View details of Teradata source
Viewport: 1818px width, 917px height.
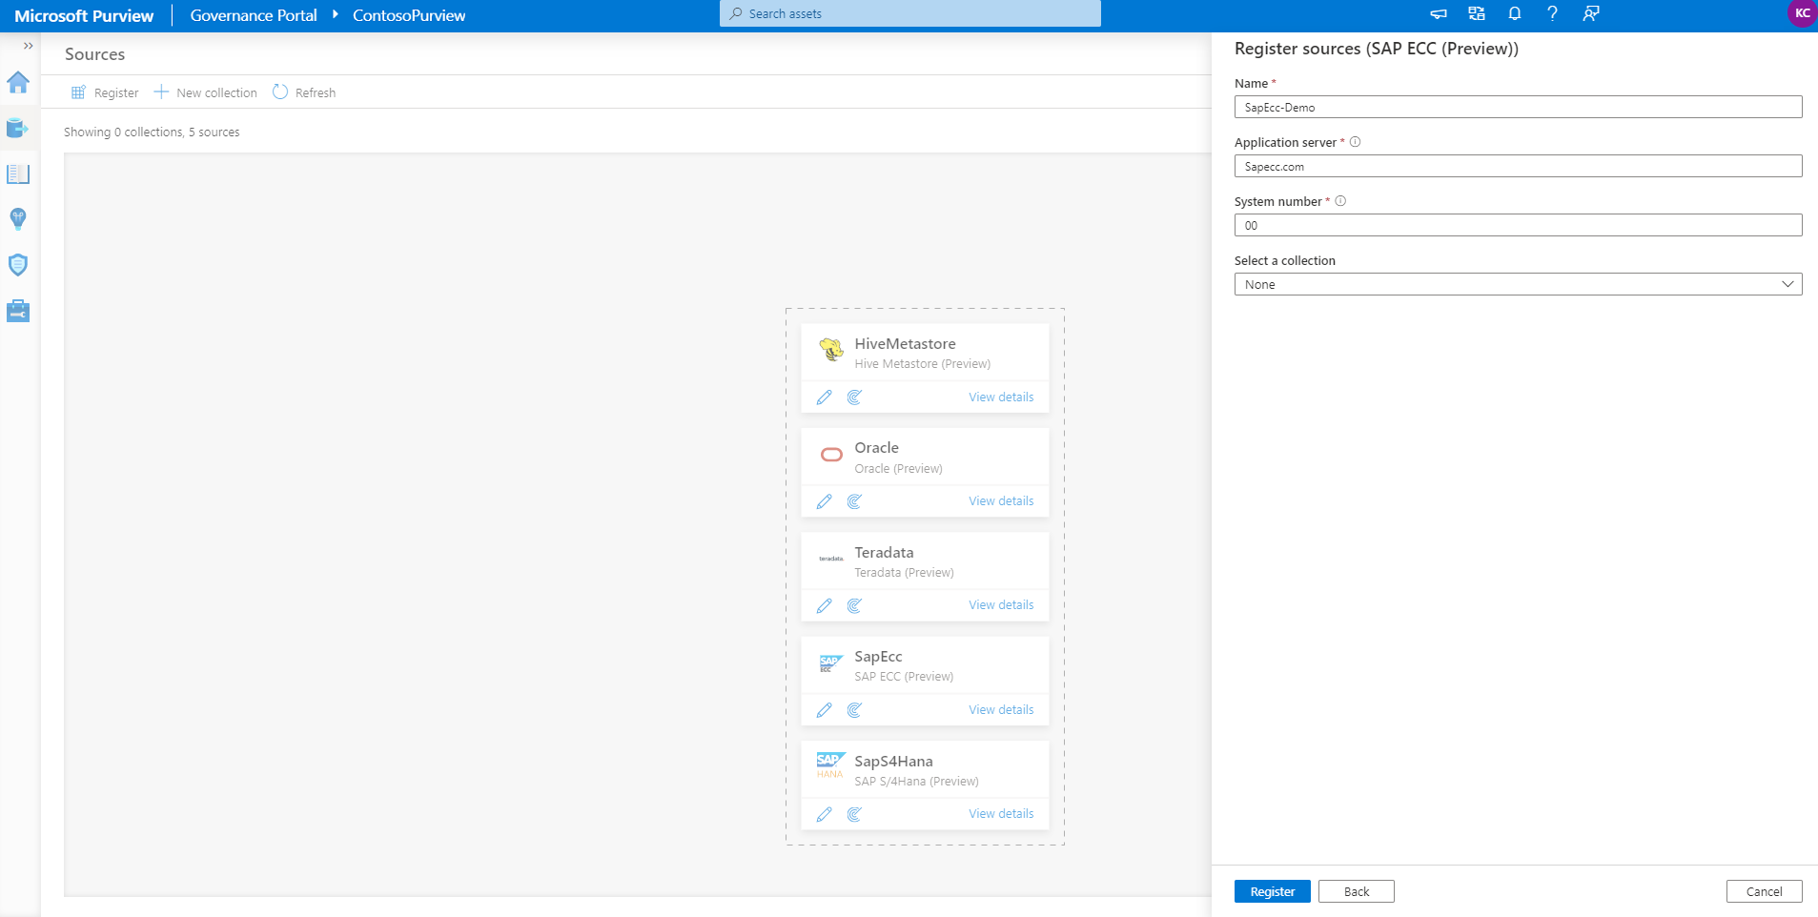tap(1001, 605)
